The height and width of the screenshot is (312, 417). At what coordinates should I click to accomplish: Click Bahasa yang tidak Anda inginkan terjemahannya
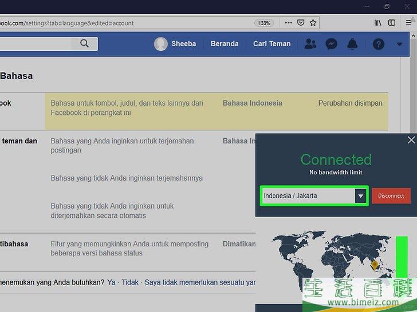click(x=127, y=178)
